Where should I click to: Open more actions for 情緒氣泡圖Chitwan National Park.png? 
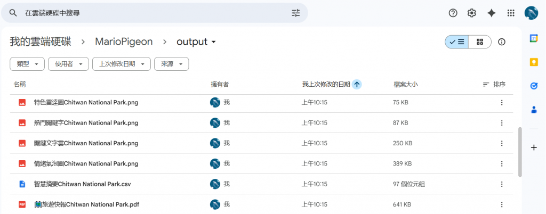click(x=502, y=163)
